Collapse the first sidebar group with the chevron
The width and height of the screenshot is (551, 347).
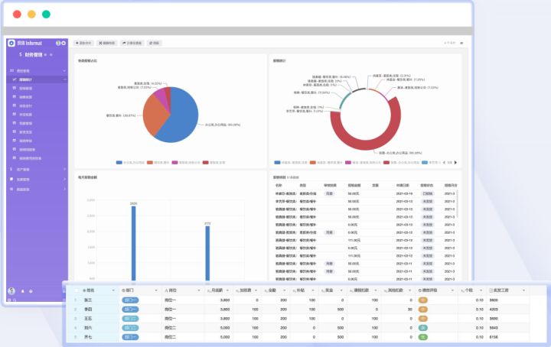64,71
